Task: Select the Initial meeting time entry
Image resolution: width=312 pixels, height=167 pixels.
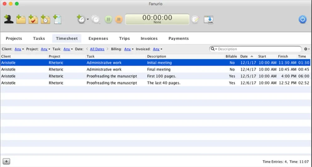Action: [x=155, y=62]
